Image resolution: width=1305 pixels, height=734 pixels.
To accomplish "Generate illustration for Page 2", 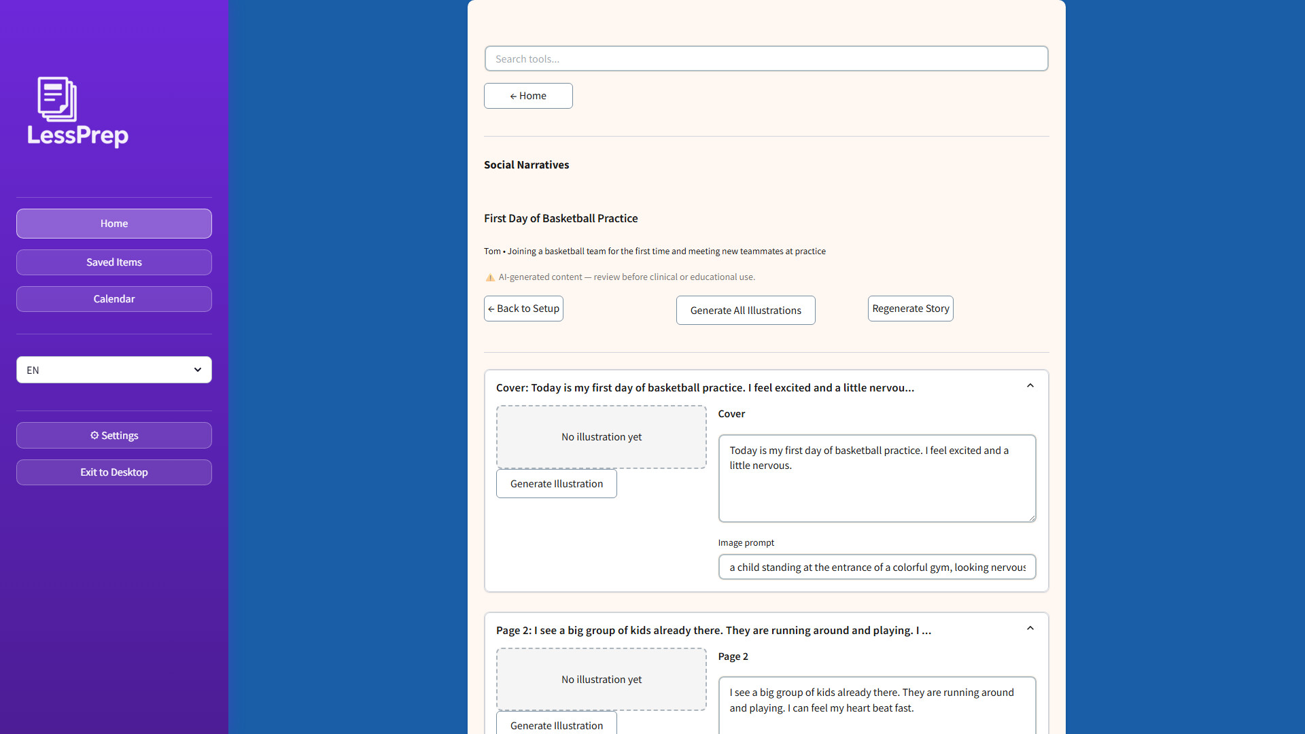I will pyautogui.click(x=557, y=724).
